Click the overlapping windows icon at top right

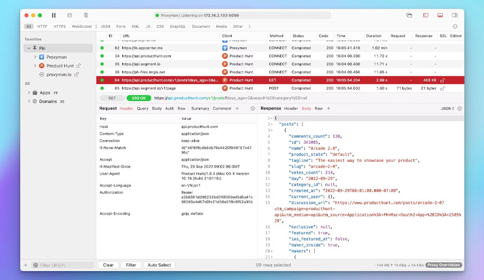tap(409, 15)
